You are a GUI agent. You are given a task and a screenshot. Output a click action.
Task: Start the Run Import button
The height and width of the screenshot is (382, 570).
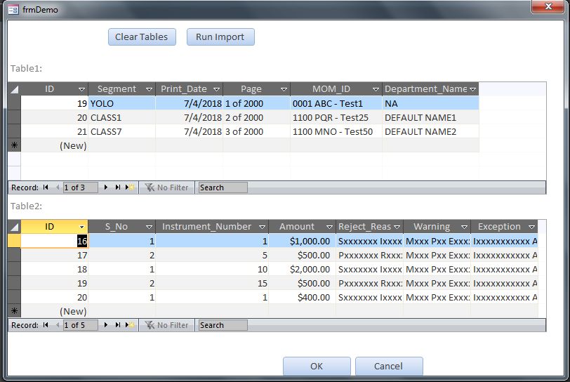point(220,37)
